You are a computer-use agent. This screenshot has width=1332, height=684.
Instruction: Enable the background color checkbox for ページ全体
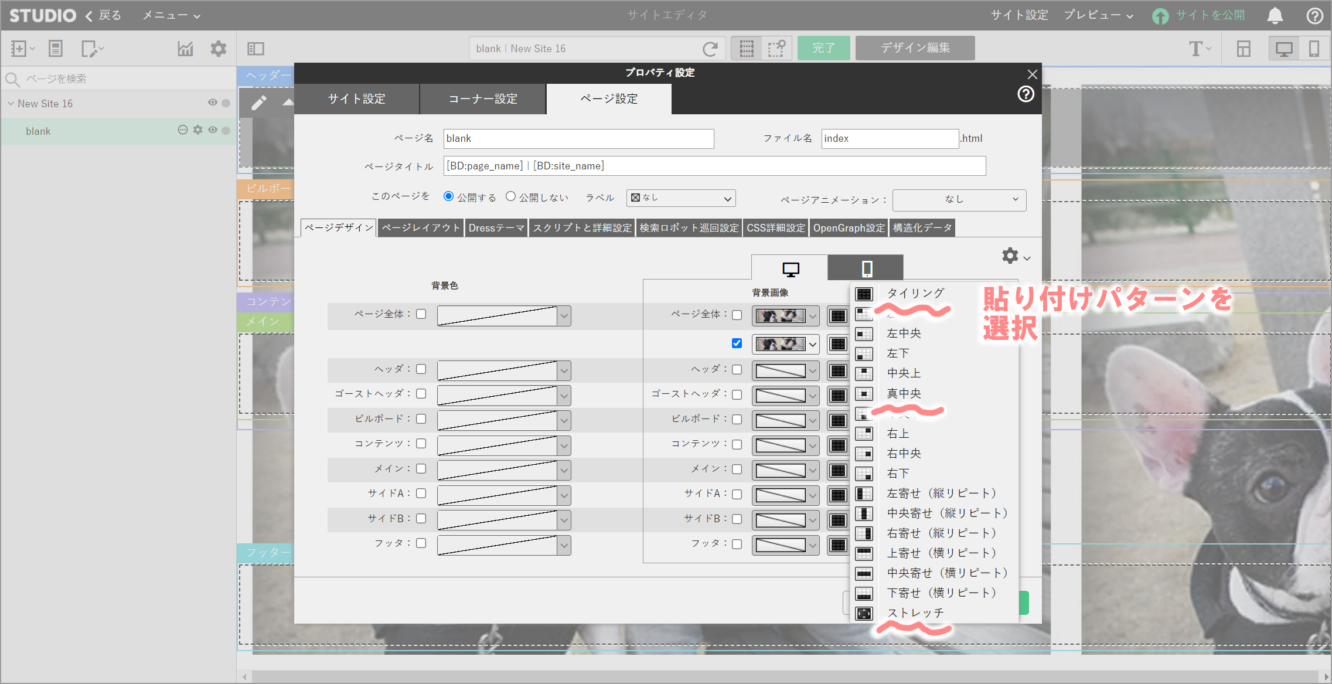[421, 314]
